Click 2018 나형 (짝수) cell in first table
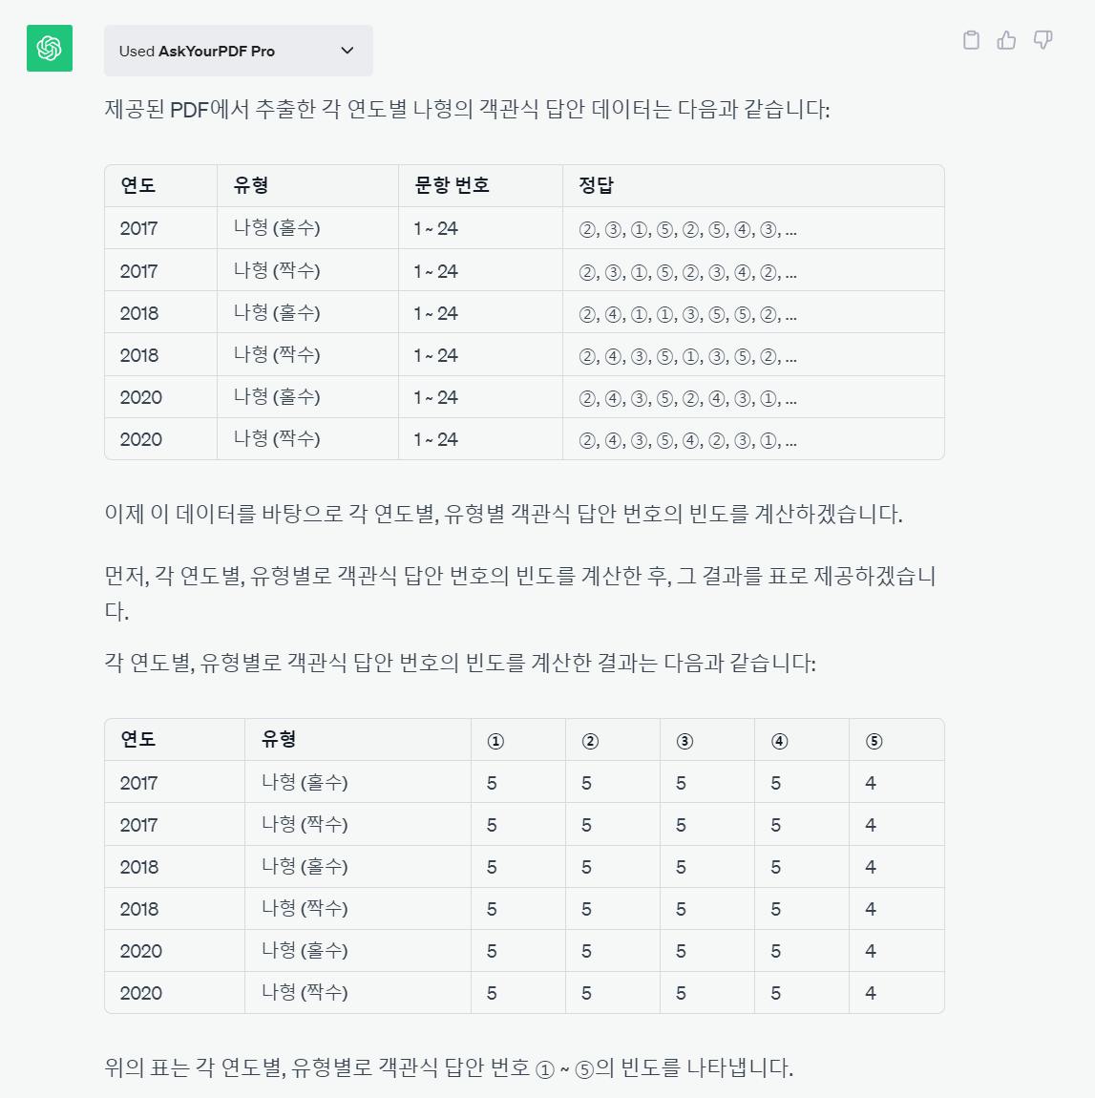 click(277, 355)
